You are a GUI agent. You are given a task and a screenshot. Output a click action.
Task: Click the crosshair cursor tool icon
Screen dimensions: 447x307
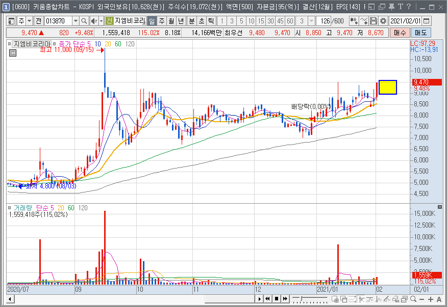pos(362,299)
